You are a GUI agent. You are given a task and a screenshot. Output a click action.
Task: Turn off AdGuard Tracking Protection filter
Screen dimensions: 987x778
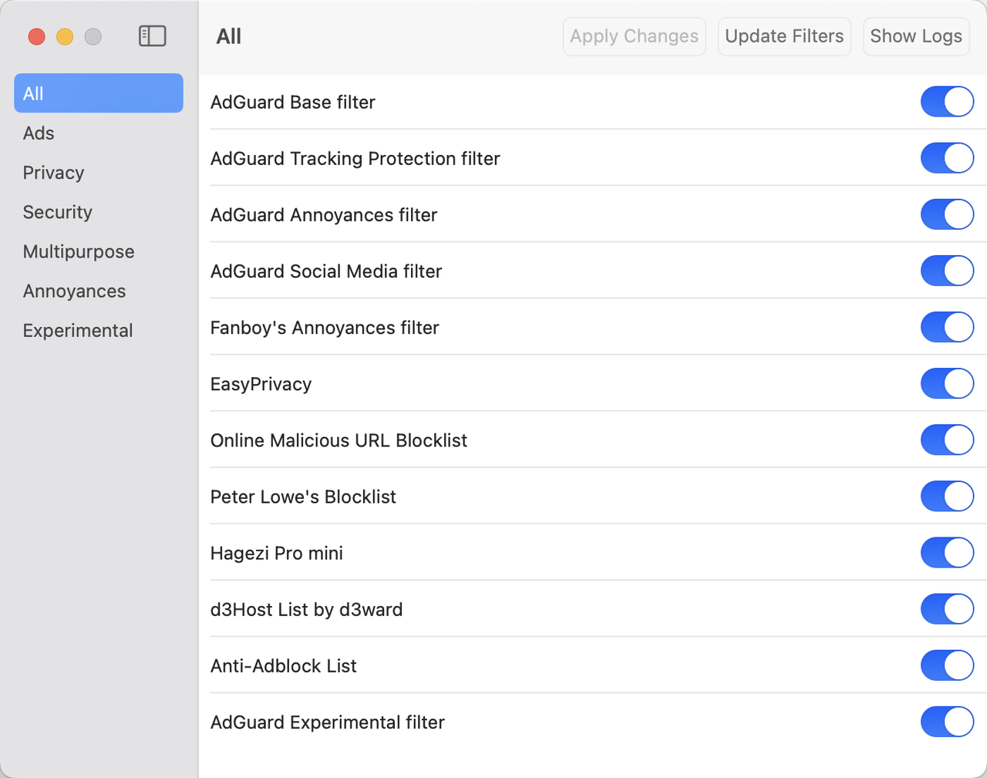point(946,158)
